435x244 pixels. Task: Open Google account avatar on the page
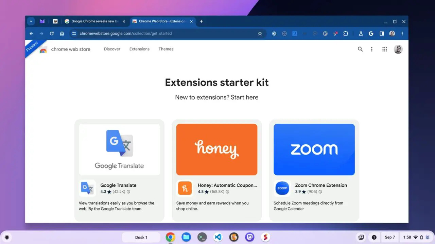click(398, 49)
